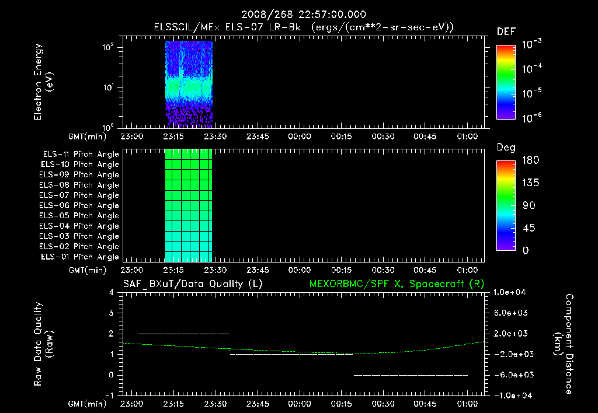Click the 6.0e+03 right axis tick label
The width and height of the screenshot is (598, 413).
[x=511, y=313]
